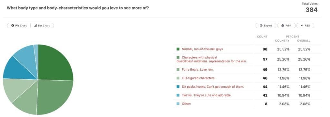
Task: Click the dark green swatch for Normal guys
Action: click(x=178, y=49)
